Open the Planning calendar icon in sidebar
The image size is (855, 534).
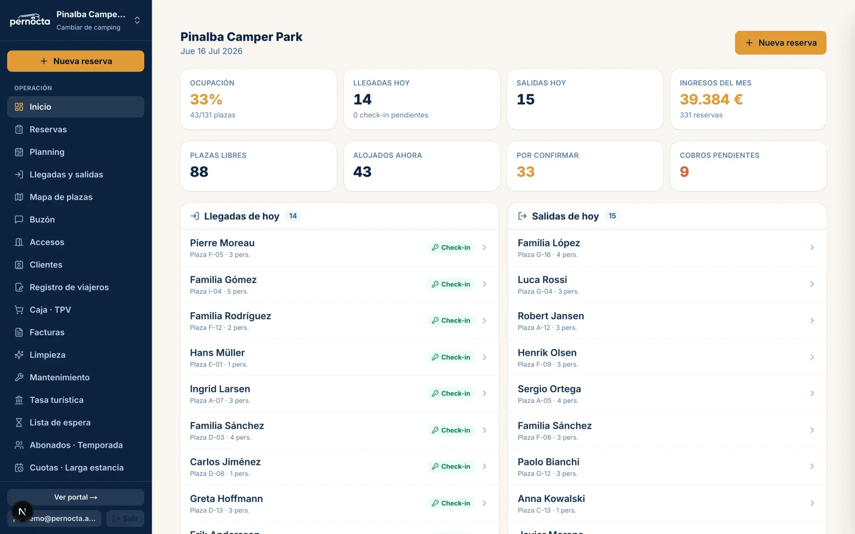click(19, 152)
